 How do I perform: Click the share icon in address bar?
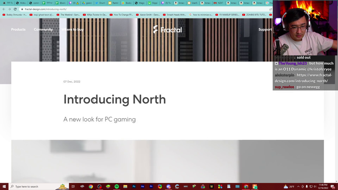tap(270, 9)
